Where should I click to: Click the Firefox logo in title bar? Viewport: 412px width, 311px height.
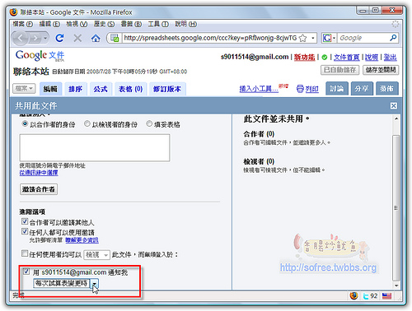pyautogui.click(x=13, y=12)
